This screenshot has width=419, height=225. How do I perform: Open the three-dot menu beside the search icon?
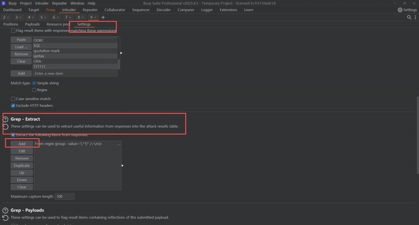[x=415, y=18]
